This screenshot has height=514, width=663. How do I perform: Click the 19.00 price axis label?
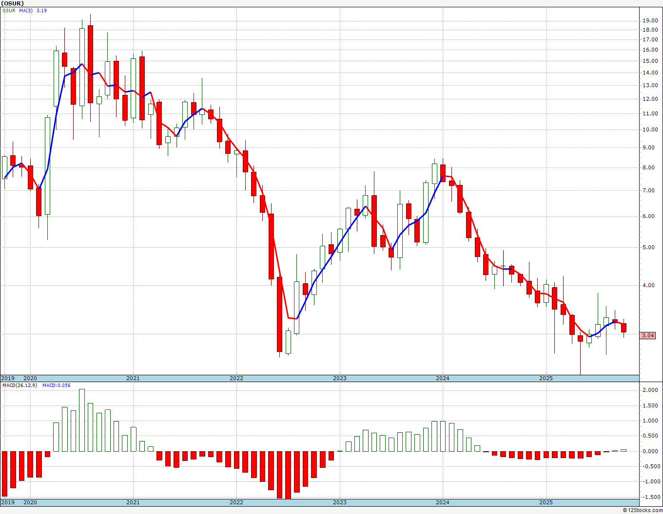click(x=650, y=20)
